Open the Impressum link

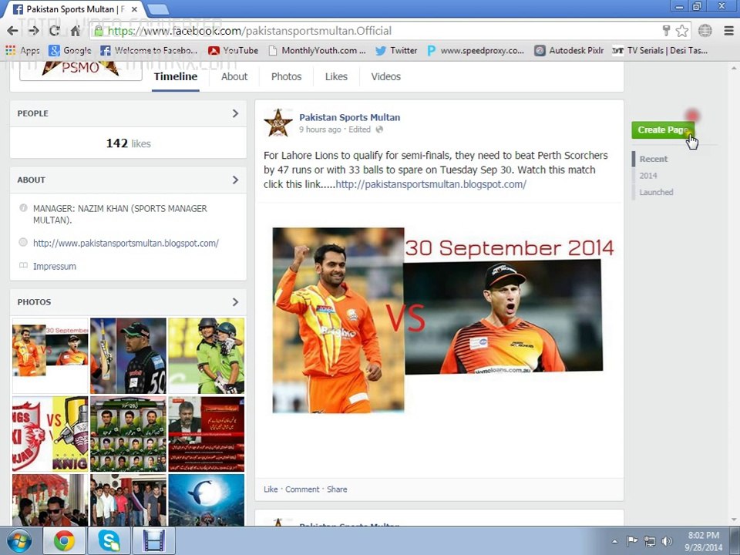[x=54, y=266]
